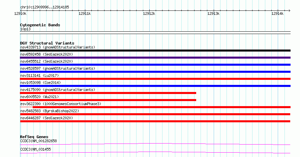Image resolution: width=300 pixels, height=157 pixels.
Task: Click the 12910k ruler tick label
Action: (x=20, y=13)
